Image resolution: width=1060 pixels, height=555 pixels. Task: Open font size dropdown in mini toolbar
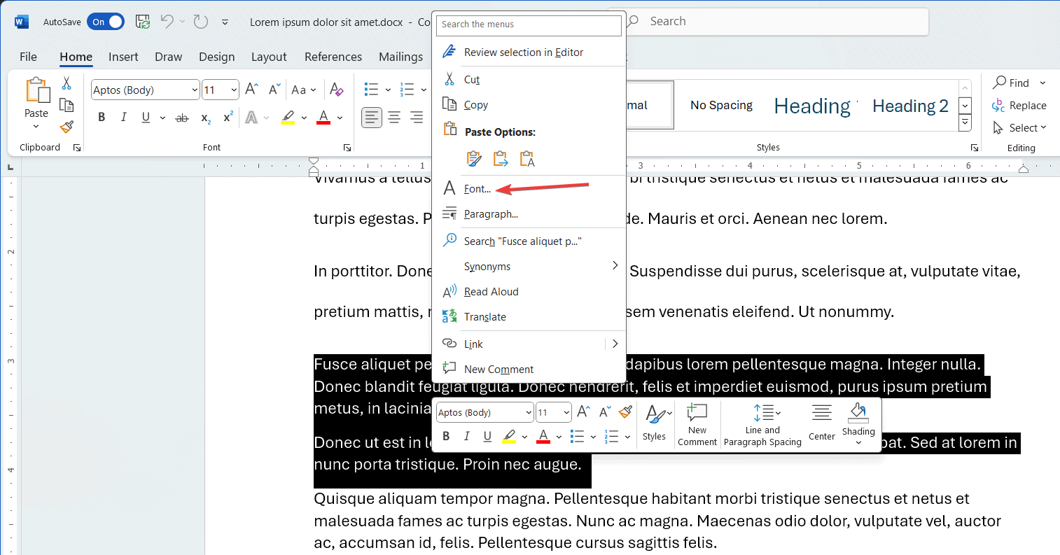pos(566,413)
